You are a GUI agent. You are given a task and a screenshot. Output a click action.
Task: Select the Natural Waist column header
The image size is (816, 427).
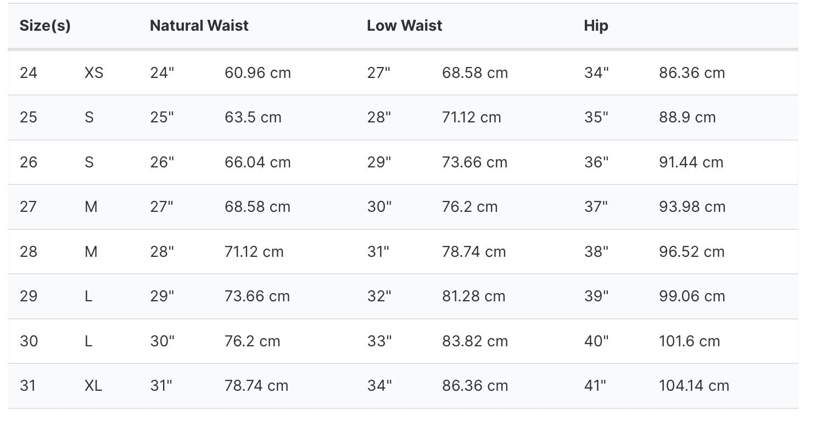[x=199, y=26]
